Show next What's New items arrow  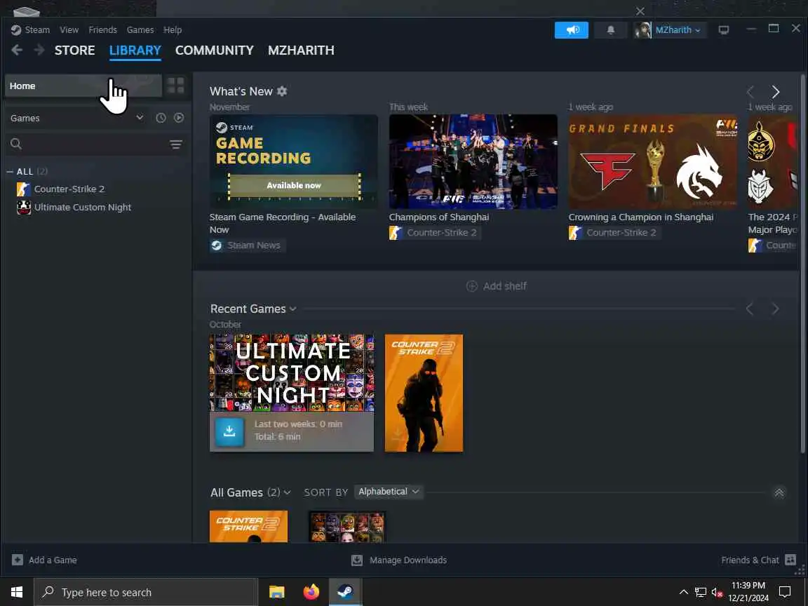tap(776, 92)
